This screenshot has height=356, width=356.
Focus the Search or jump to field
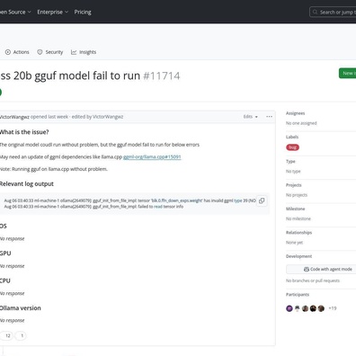point(333,12)
